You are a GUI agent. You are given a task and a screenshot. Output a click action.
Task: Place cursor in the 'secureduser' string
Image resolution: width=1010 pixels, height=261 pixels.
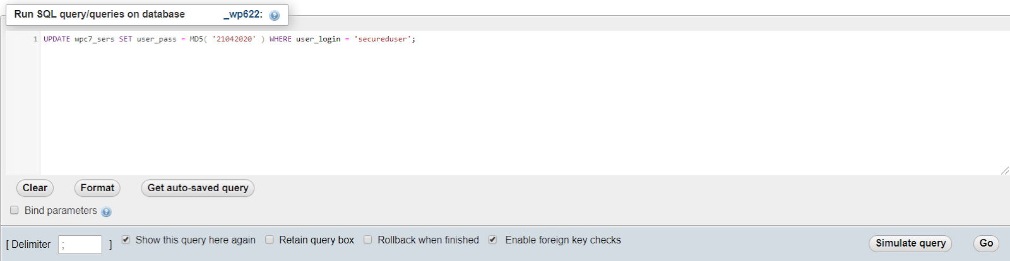point(383,39)
